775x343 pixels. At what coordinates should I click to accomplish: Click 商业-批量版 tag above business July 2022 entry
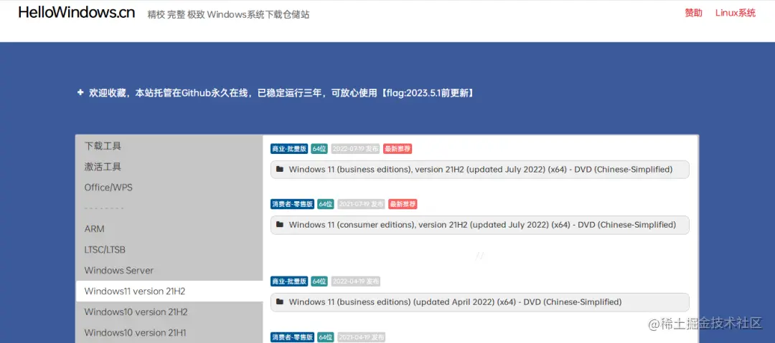coord(289,148)
